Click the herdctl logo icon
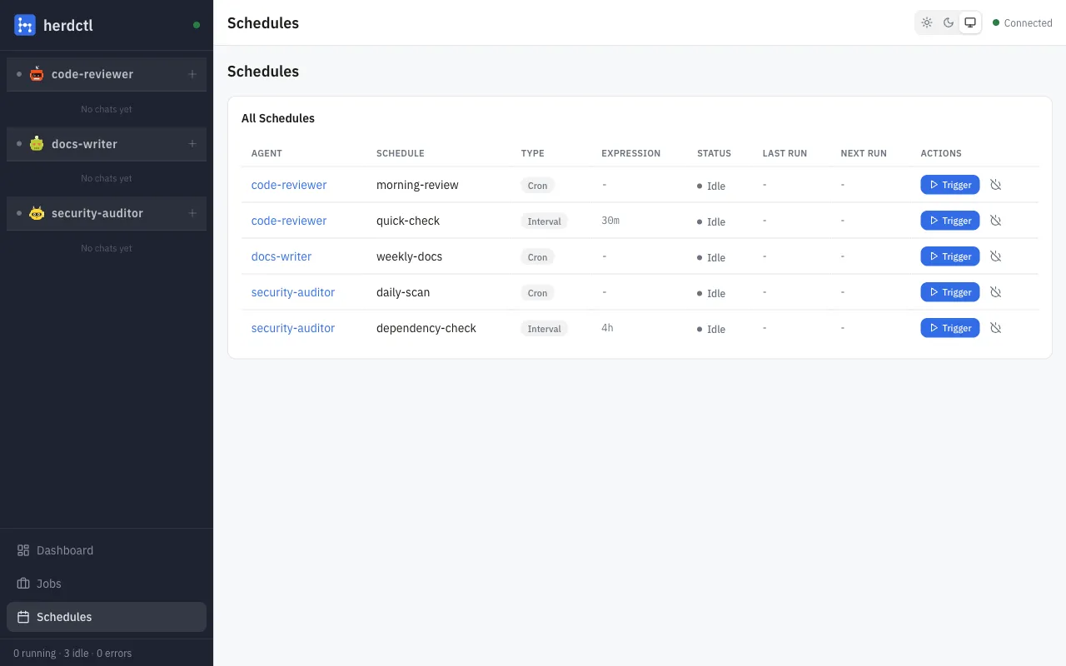This screenshot has height=666, width=1066. [x=22, y=25]
